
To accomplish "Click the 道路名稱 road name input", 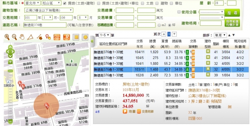I will click(x=45, y=25).
